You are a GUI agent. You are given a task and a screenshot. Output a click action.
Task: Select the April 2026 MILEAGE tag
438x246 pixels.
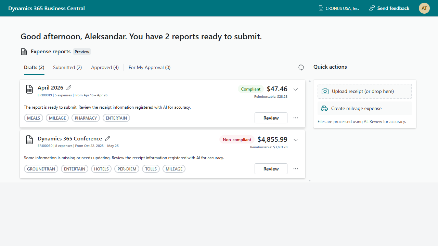57,118
